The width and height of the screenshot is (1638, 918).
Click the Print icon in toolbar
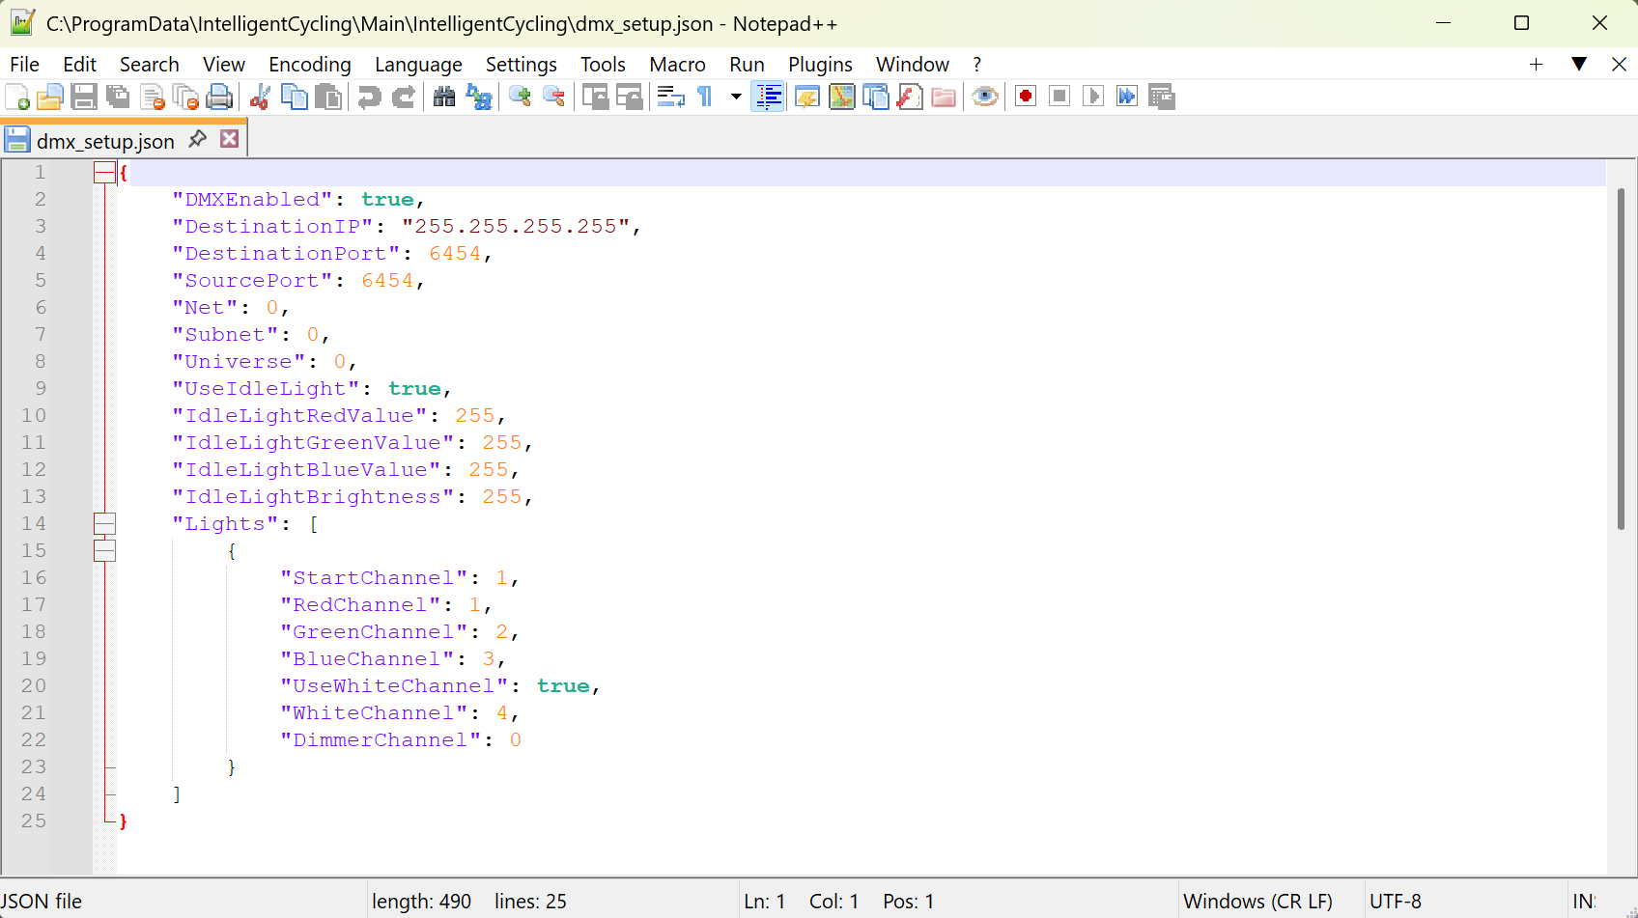click(x=220, y=97)
